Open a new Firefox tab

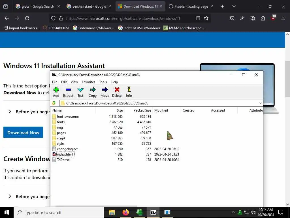click(223, 7)
